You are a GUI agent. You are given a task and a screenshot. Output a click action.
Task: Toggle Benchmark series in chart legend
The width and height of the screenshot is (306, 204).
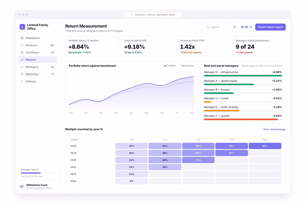(x=186, y=66)
